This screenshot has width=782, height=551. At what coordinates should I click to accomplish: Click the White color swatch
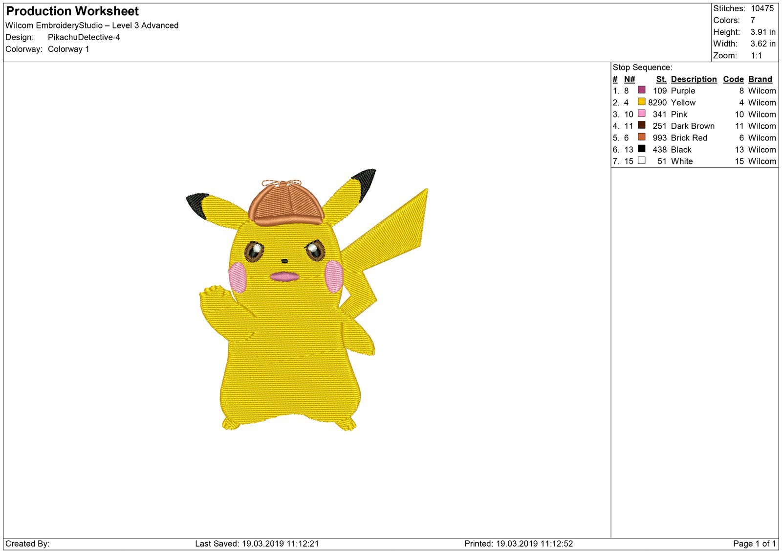(641, 161)
